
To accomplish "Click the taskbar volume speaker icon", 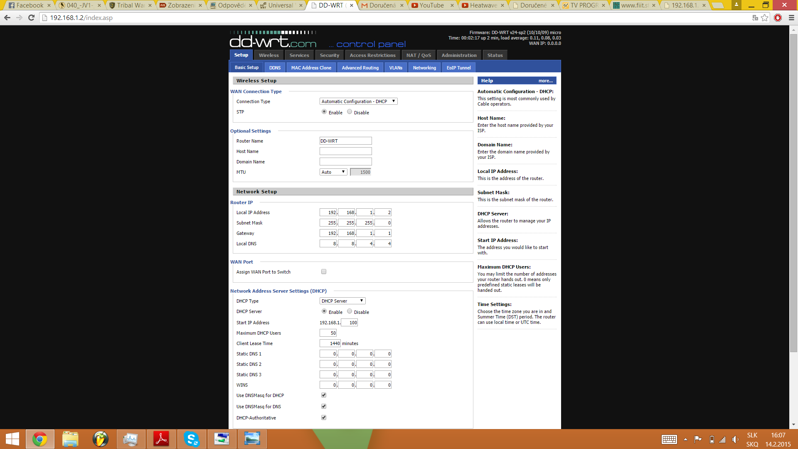I will (x=735, y=439).
